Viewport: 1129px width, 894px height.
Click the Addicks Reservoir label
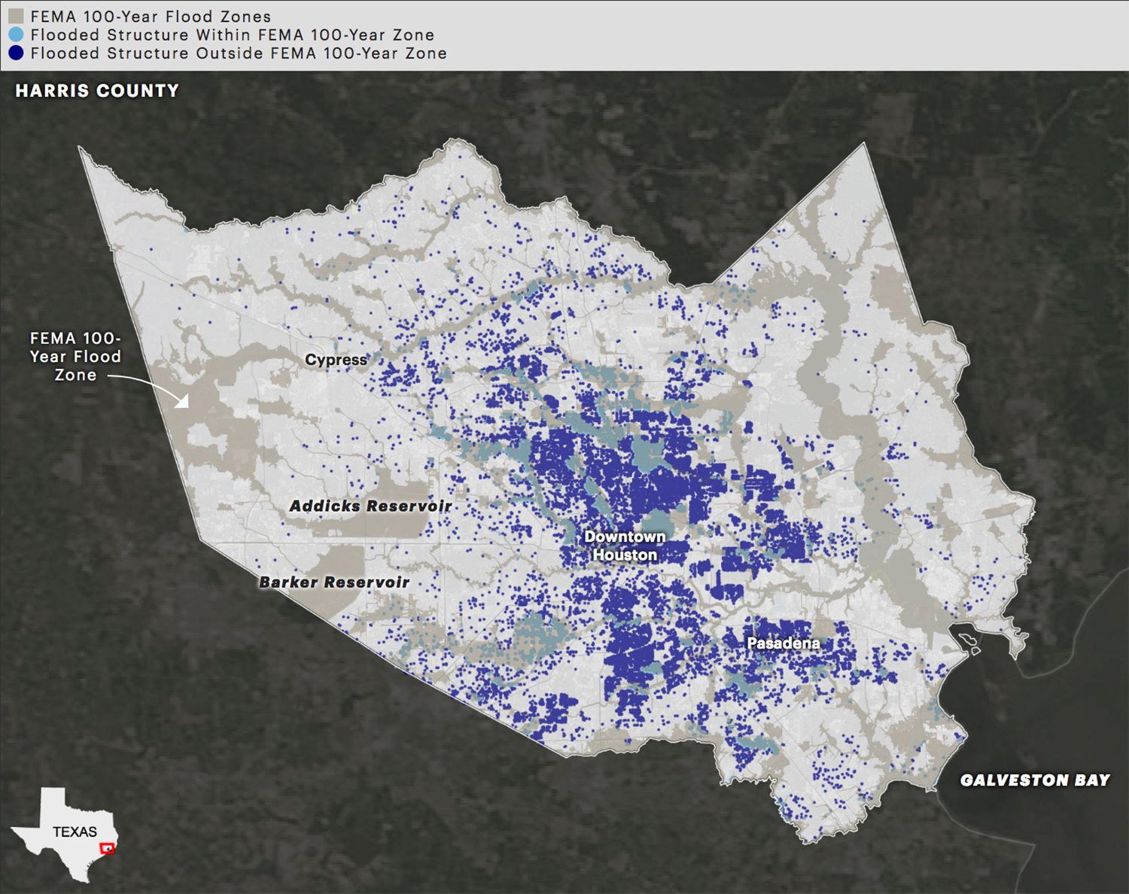(370, 506)
